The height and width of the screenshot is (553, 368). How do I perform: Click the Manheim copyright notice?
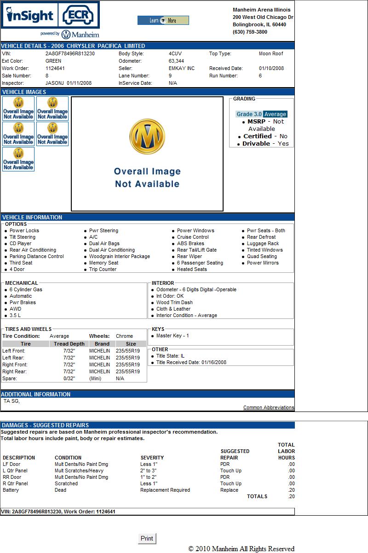pos(241,548)
